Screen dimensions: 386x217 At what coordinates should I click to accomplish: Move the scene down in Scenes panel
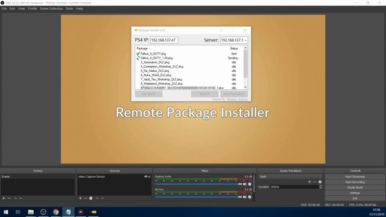tap(21, 198)
